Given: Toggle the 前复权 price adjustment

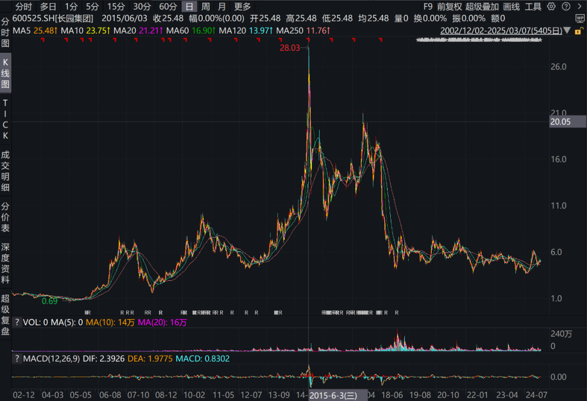Looking at the screenshot, I should (449, 7).
